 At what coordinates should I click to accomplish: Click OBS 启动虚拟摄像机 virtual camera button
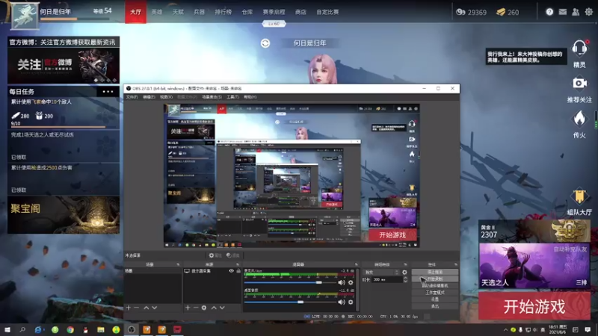[435, 286]
